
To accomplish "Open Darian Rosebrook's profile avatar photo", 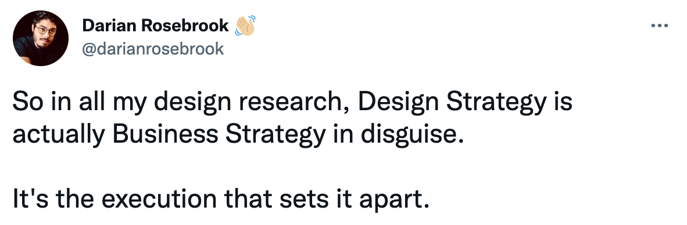I will pyautogui.click(x=41, y=38).
